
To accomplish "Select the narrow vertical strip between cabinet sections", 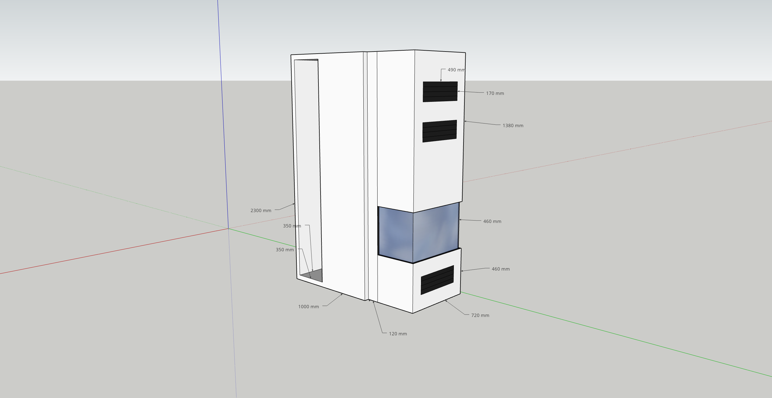I will tap(372, 175).
